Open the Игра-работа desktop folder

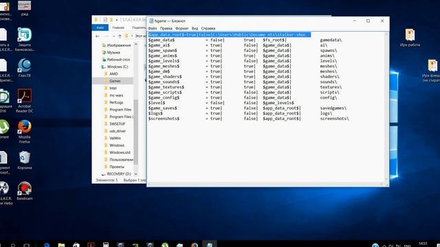(x=410, y=37)
